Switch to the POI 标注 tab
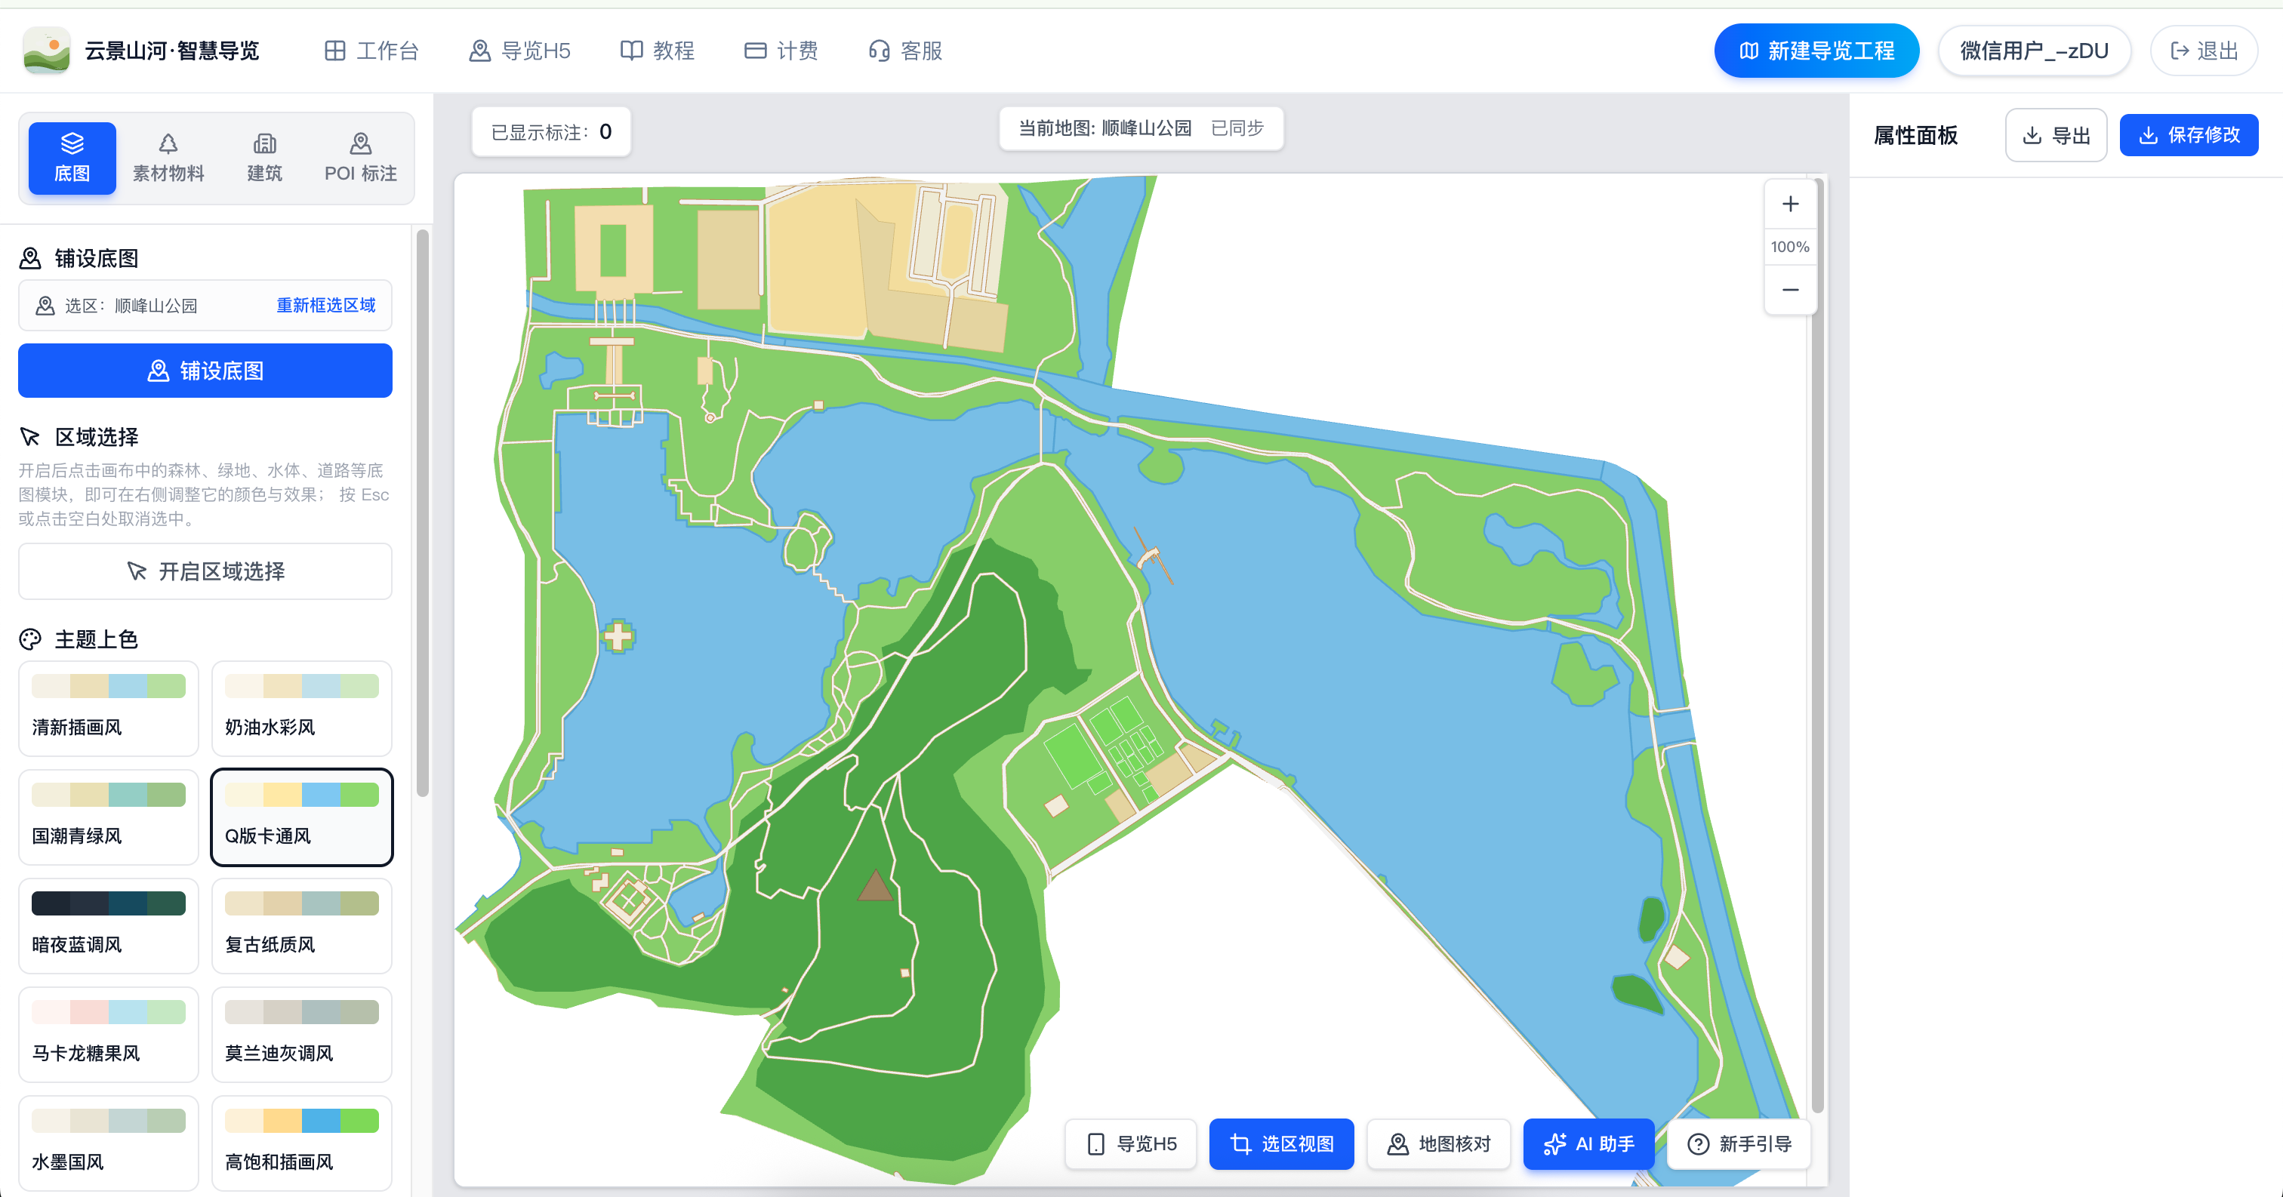 click(361, 158)
